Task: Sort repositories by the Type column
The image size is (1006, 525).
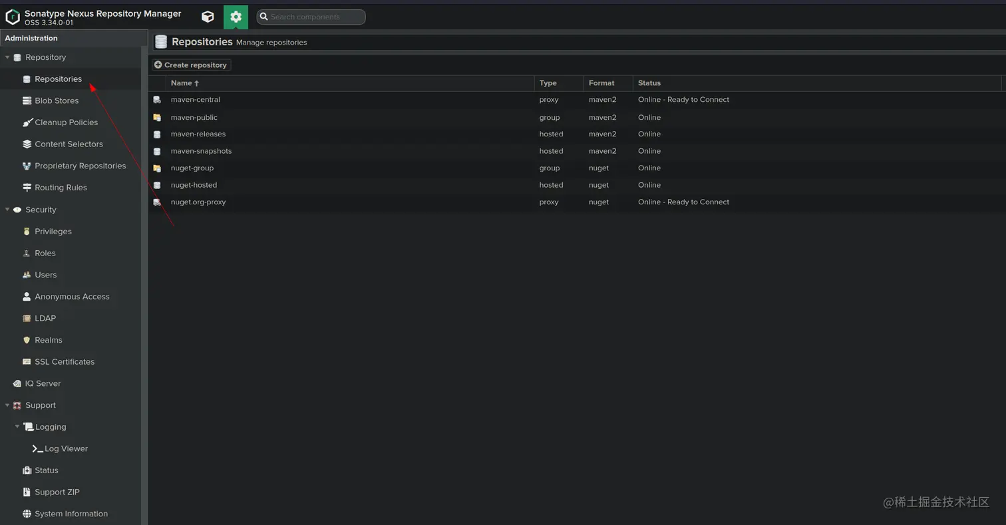Action: click(548, 83)
